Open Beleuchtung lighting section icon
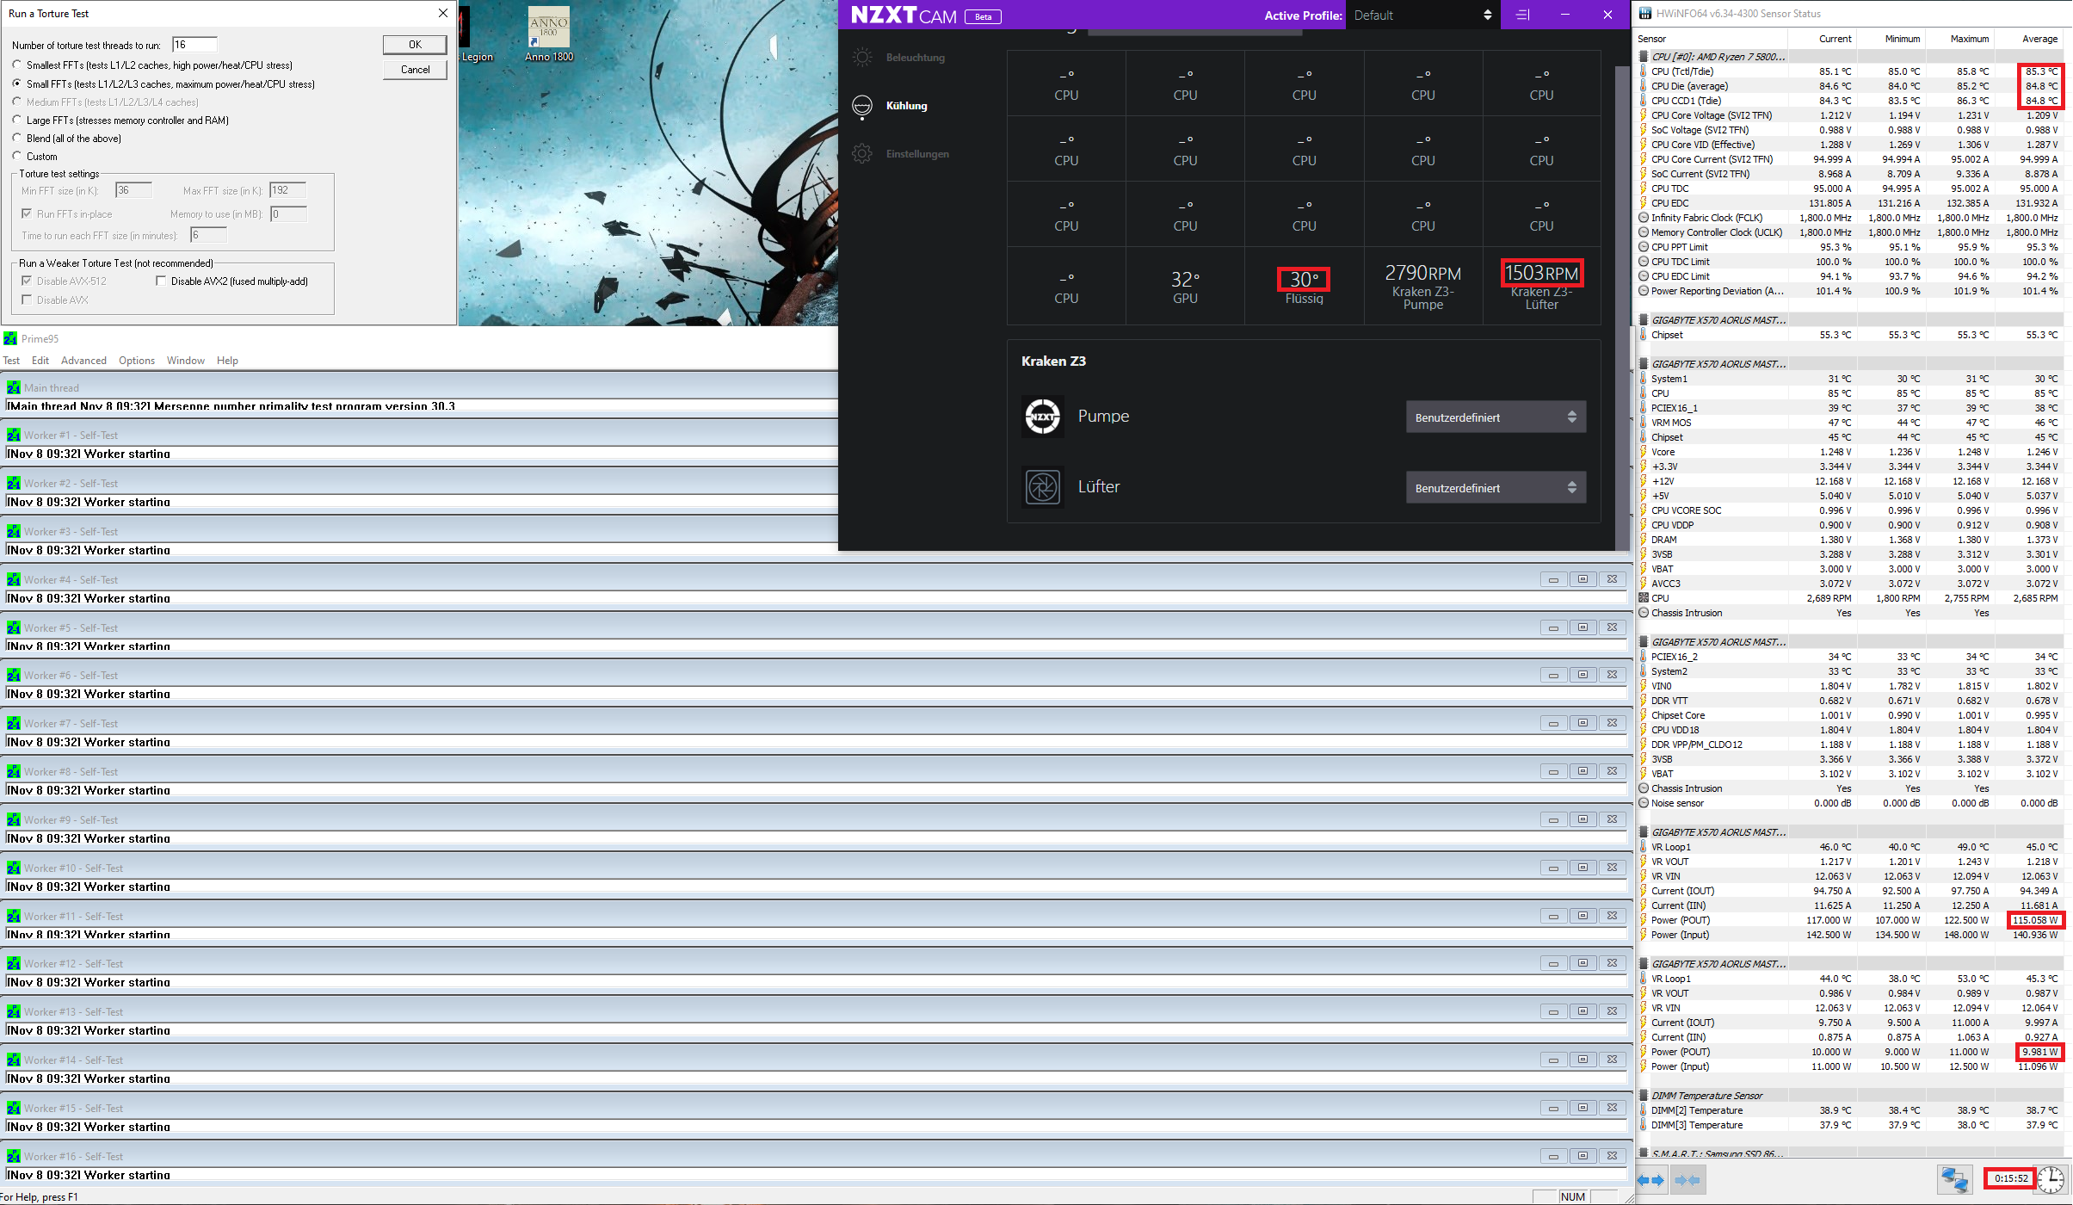The height and width of the screenshot is (1205, 2073). (x=862, y=58)
